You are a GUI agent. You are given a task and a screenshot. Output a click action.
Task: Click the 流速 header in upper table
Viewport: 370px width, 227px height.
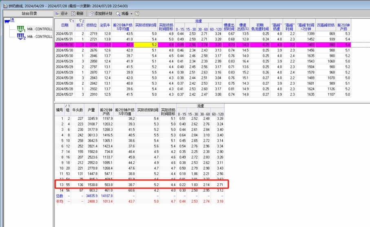pos(199,20)
